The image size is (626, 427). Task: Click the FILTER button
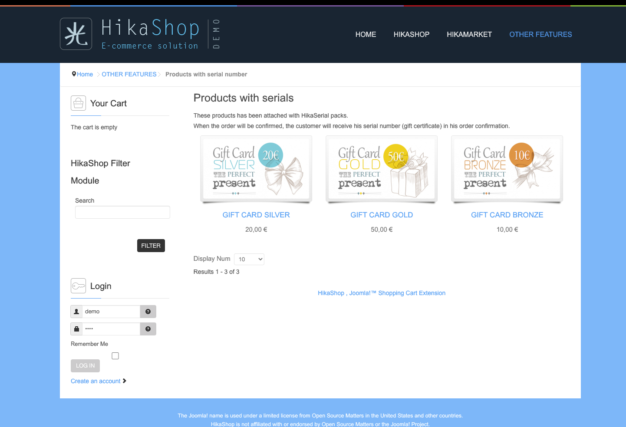[x=151, y=246]
